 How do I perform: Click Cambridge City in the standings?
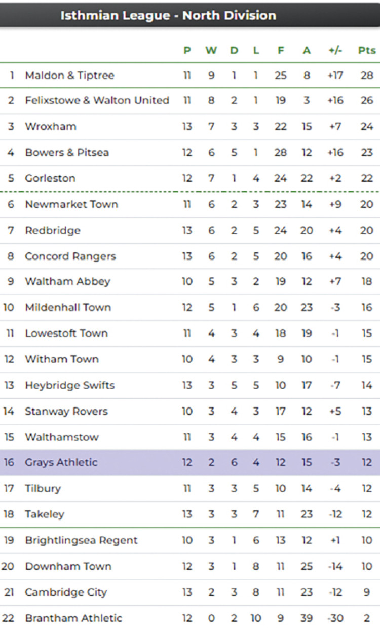tap(66, 592)
